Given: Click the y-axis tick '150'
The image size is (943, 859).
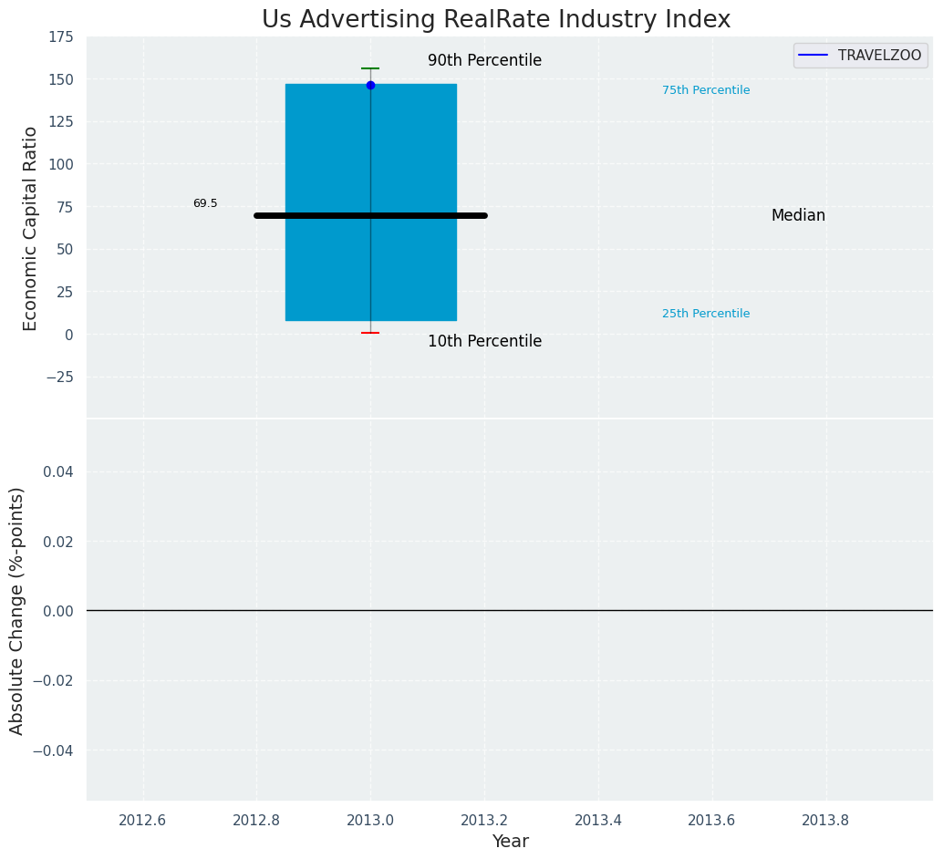Looking at the screenshot, I should point(61,80).
